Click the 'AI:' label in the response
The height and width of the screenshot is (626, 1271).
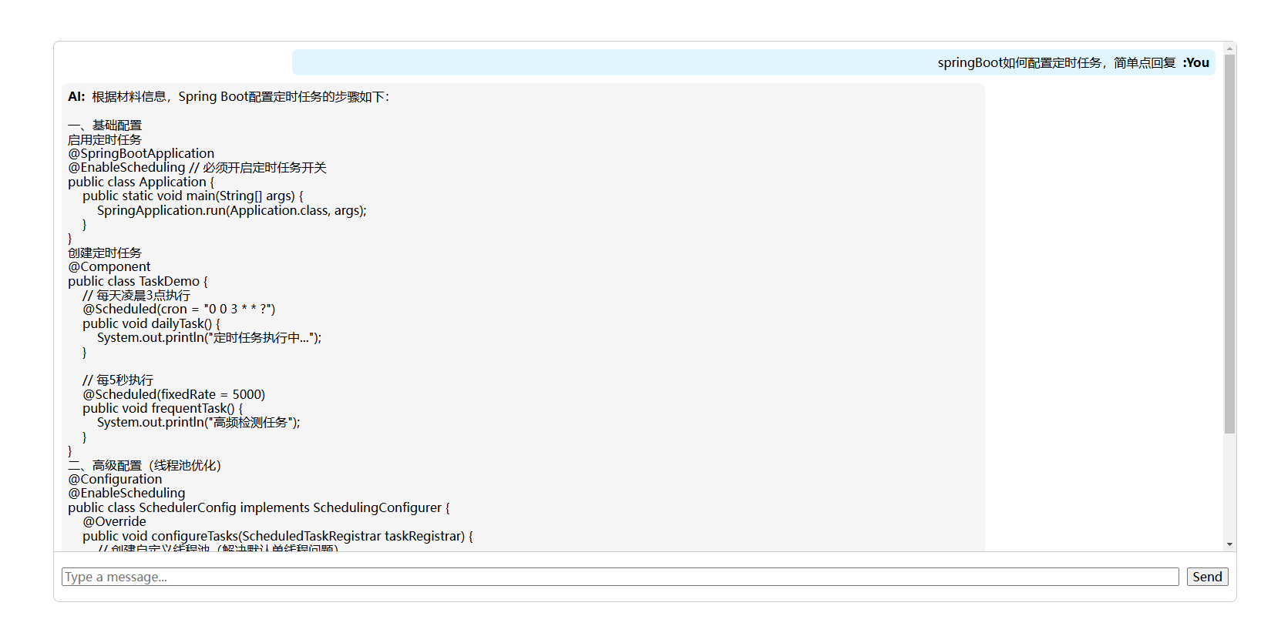76,97
